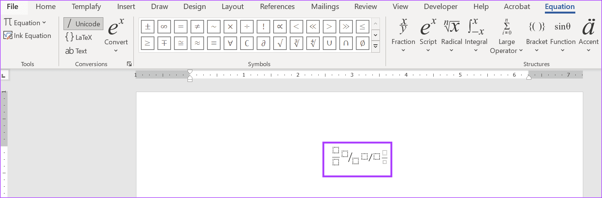Insert the greater-than-or-equal symbol
The height and width of the screenshot is (198, 602).
coord(148,43)
